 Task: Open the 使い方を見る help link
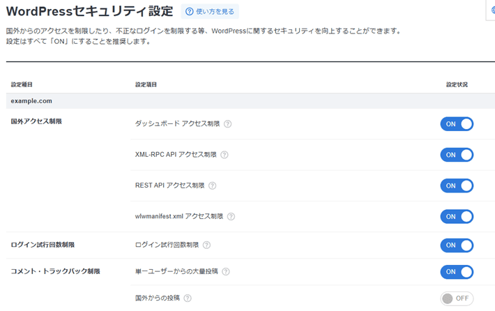pyautogui.click(x=210, y=12)
